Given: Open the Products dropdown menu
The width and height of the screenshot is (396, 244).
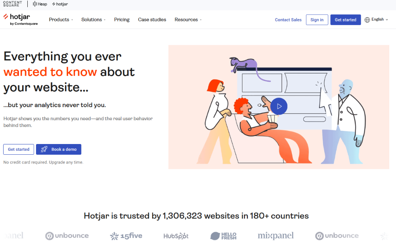Looking at the screenshot, I should tap(59, 19).
